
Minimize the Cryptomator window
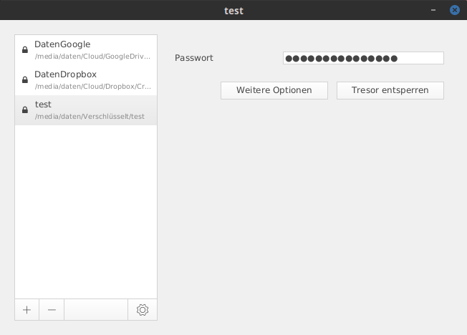[433, 10]
